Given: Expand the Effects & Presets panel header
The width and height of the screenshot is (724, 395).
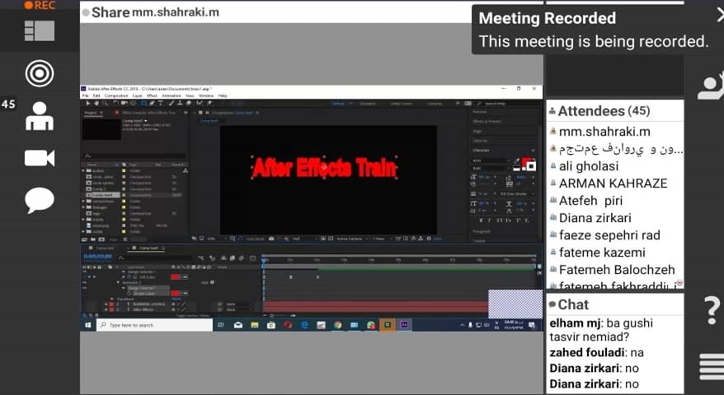Looking at the screenshot, I should pos(487,121).
